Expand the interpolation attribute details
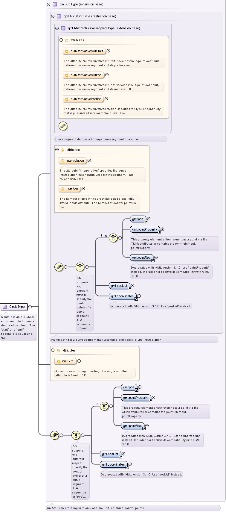Screen dimensions: 226x512 click(x=89, y=160)
